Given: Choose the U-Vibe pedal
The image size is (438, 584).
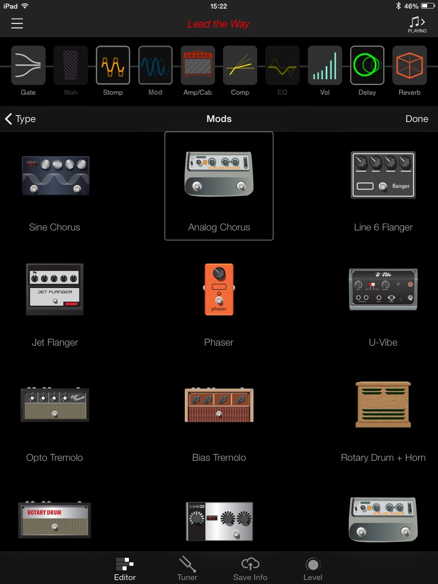Looking at the screenshot, I should click(x=383, y=289).
